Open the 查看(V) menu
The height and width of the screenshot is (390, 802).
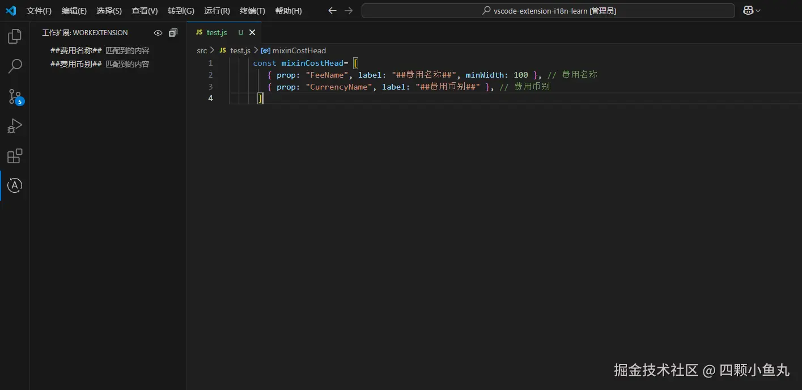[x=145, y=11]
